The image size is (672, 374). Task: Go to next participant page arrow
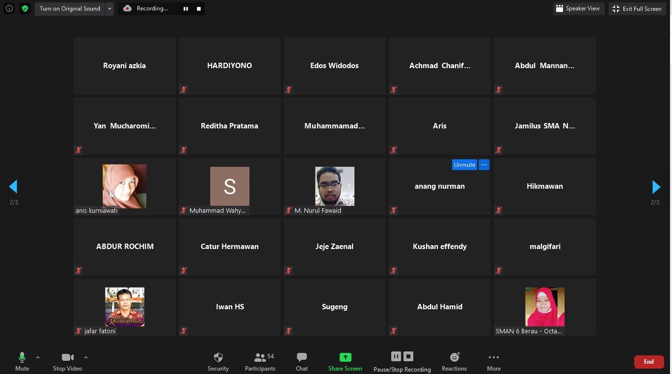coord(656,187)
